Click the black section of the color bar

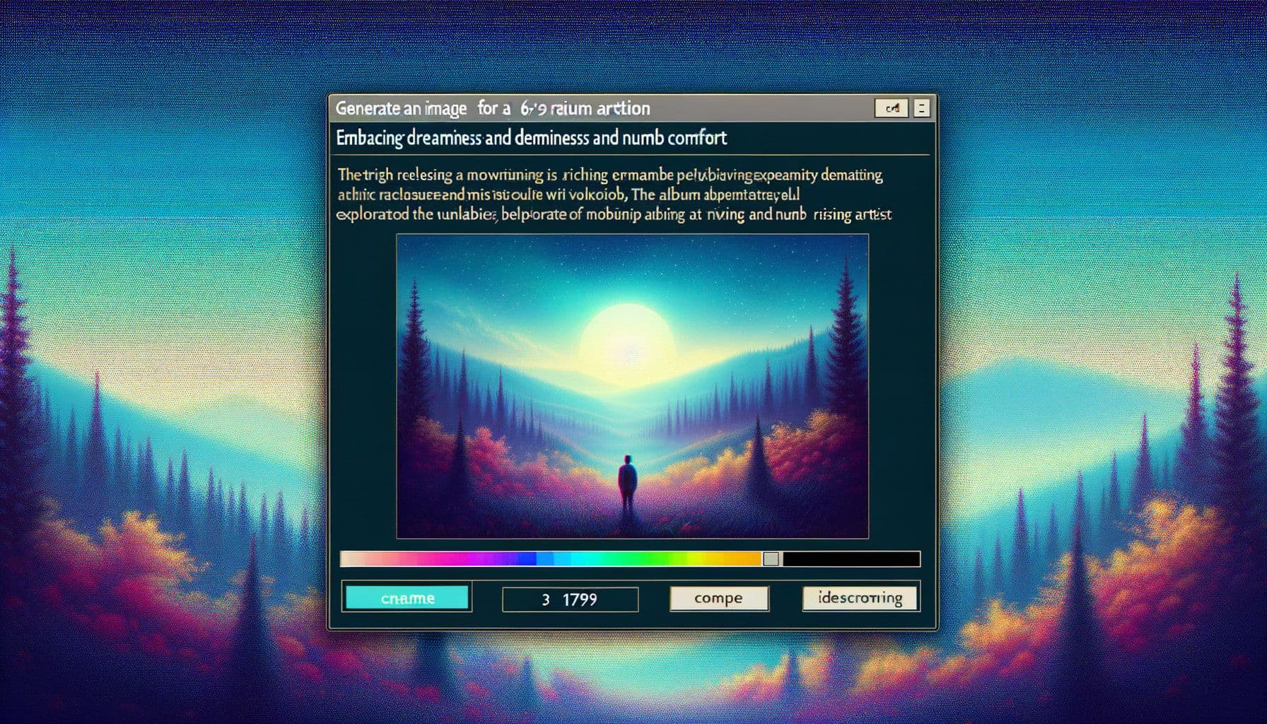(x=851, y=559)
